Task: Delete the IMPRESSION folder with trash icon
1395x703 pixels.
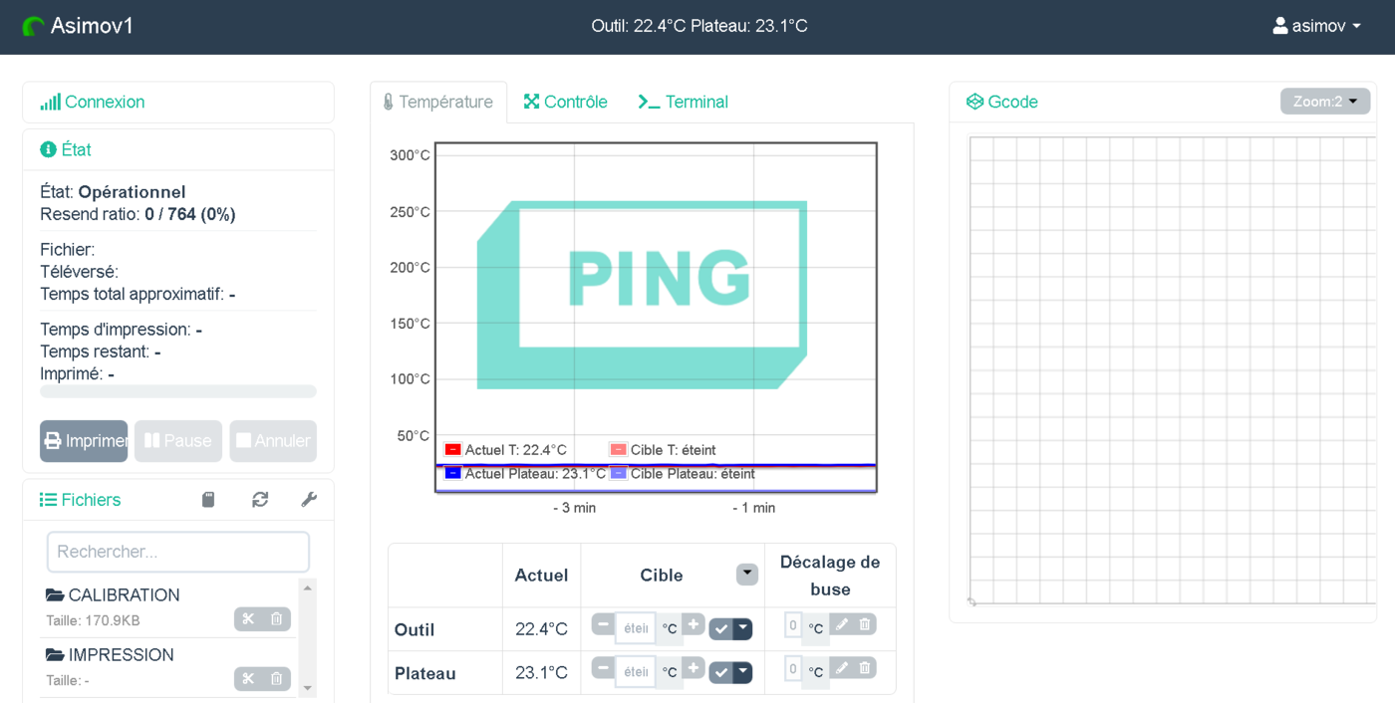Action: [x=277, y=679]
